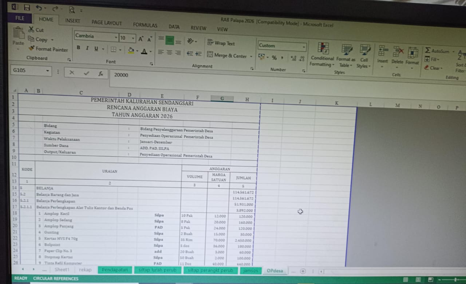The width and height of the screenshot is (466, 284).
Task: Switch to the INSERT tab
Action: coord(72,21)
